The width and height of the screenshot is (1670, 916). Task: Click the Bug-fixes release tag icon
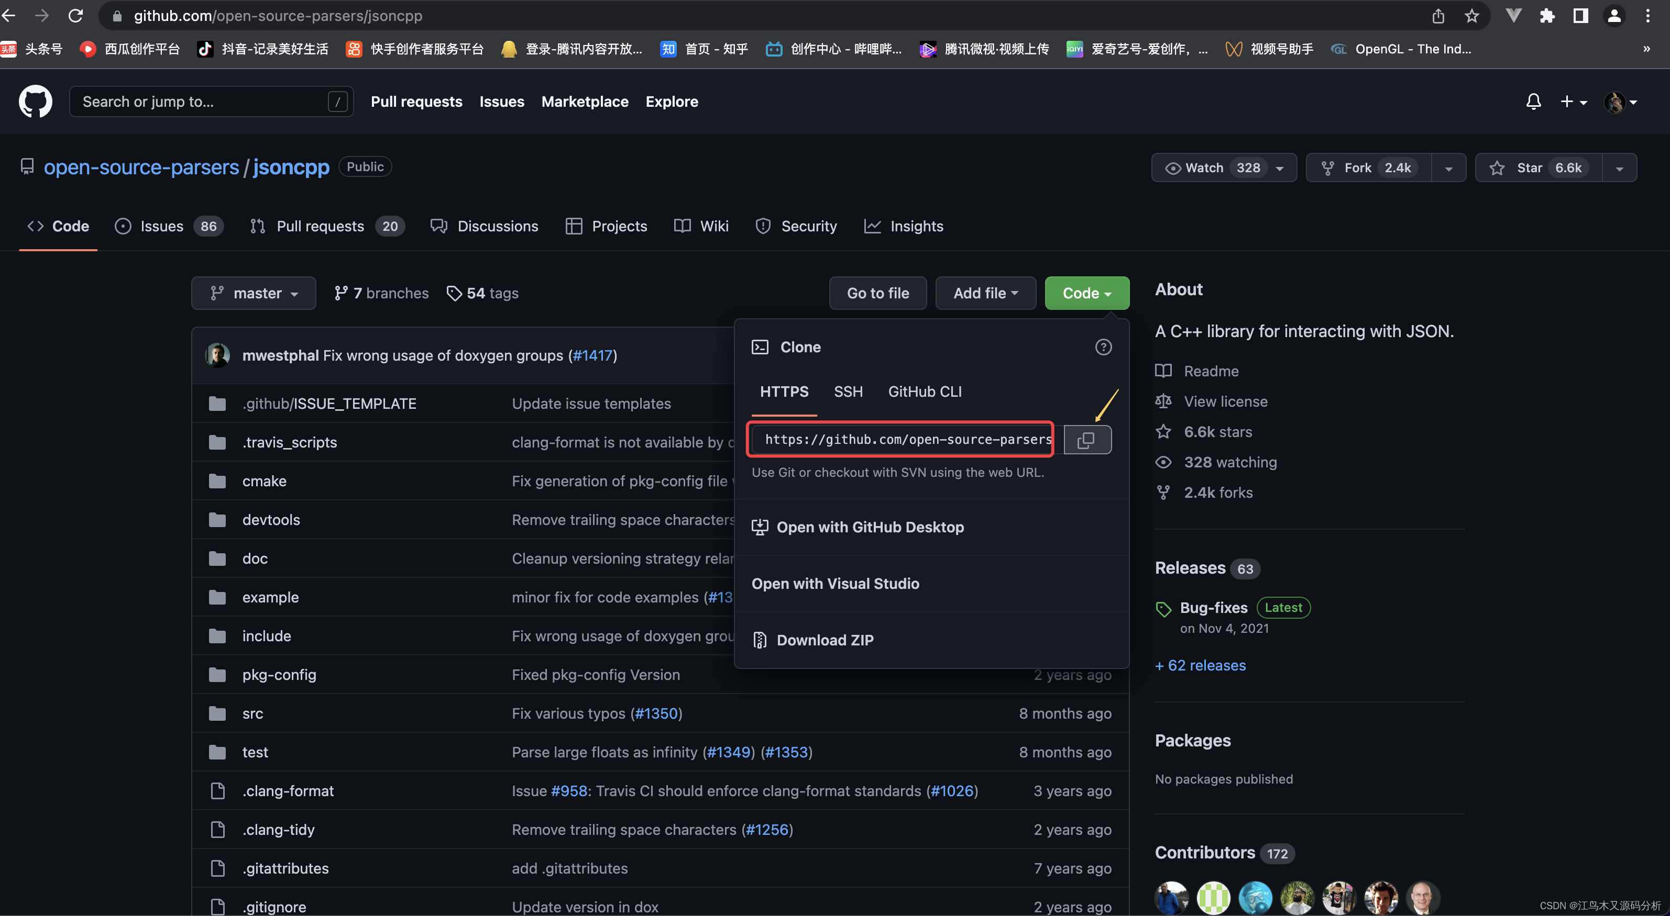click(1163, 609)
